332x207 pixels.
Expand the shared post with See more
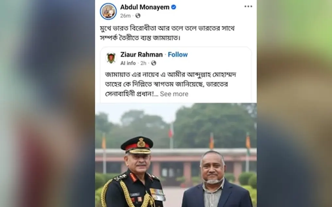click(x=174, y=94)
